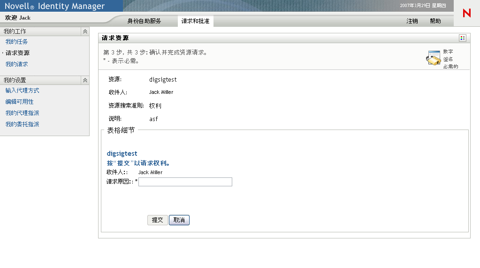Image resolution: width=480 pixels, height=268 pixels.
Task: Open 我的任务 in the sidebar
Action: [x=16, y=42]
